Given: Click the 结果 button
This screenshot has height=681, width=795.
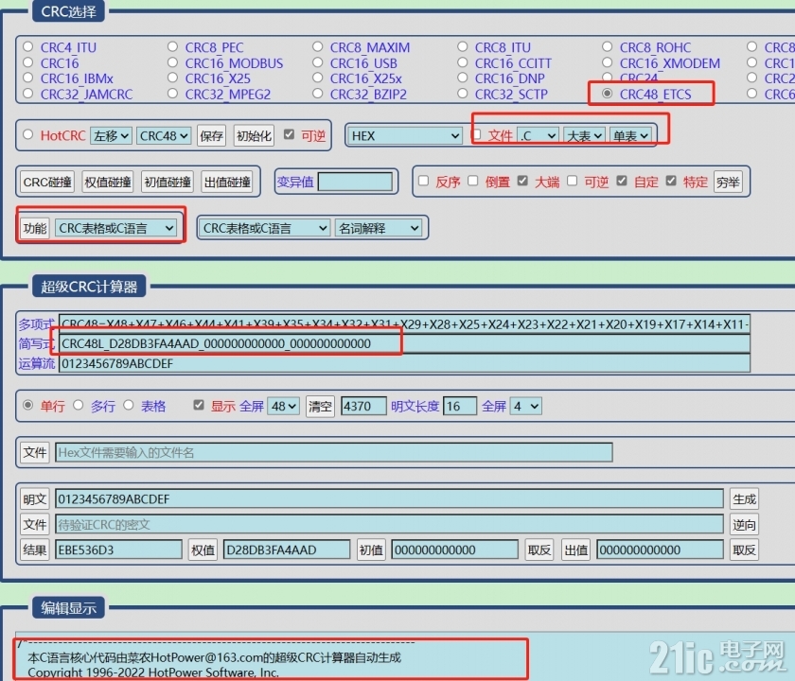Looking at the screenshot, I should click(x=34, y=550).
